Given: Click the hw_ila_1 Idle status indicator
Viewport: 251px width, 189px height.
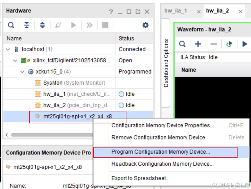Looking at the screenshot, I should click(x=121, y=94).
